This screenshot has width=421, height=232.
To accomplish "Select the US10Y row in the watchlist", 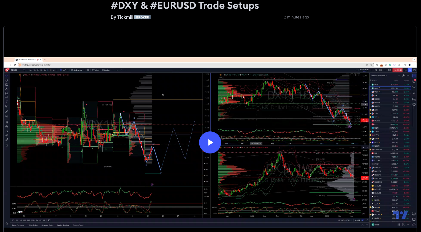I will point(390,102).
